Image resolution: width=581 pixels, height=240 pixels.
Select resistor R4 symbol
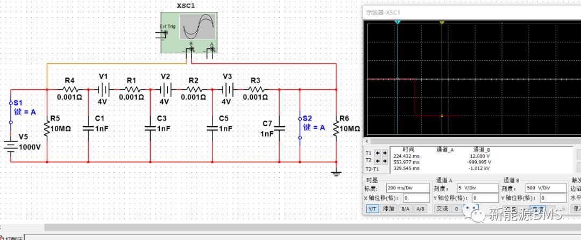point(70,90)
